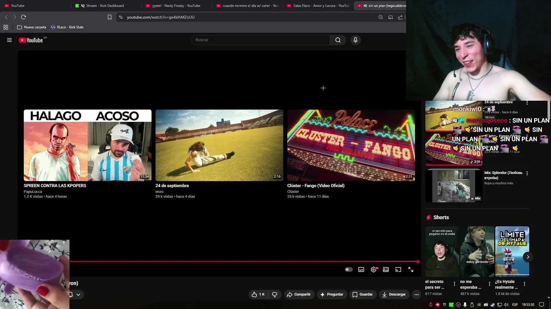Screen dimensions: 551x309
Task: Enter fullscreen mode in the player
Action: coord(411,270)
